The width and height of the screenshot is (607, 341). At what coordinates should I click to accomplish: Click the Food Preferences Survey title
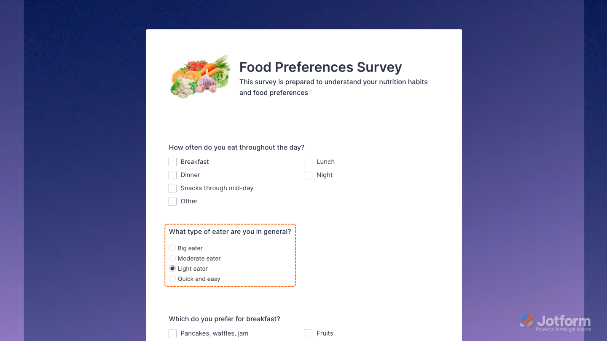coord(320,67)
